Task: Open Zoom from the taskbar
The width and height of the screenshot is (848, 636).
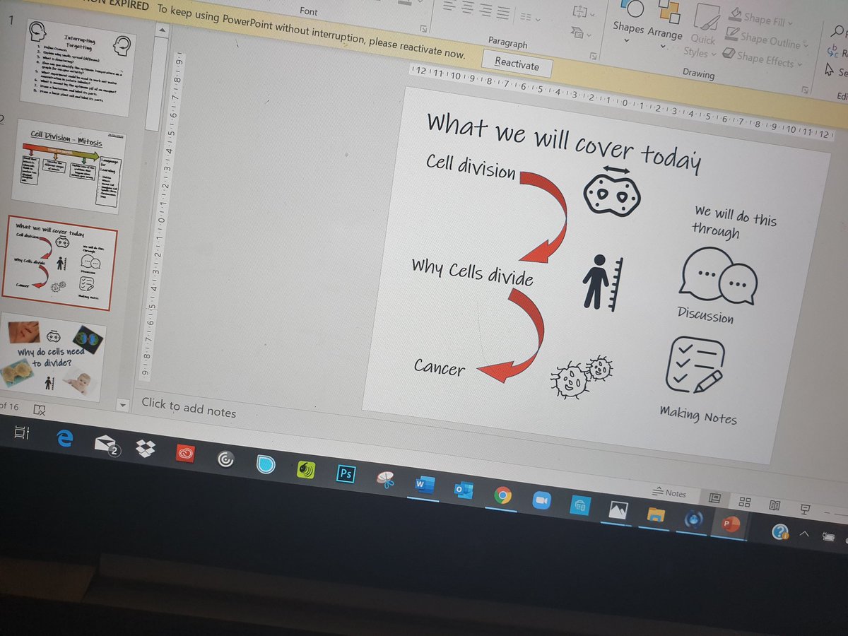Action: [x=541, y=500]
